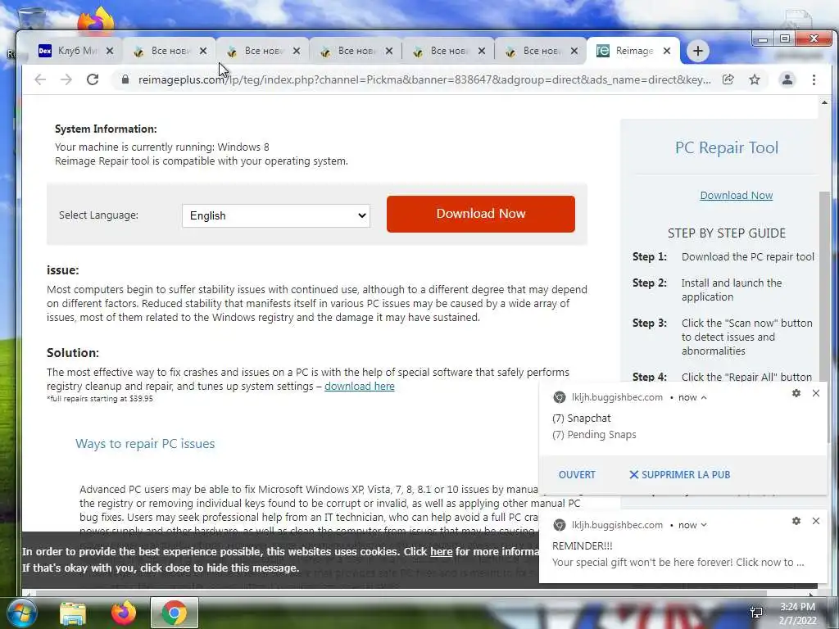Click the '(7) Pending Snaps' notification text
This screenshot has width=839, height=629.
594,434
